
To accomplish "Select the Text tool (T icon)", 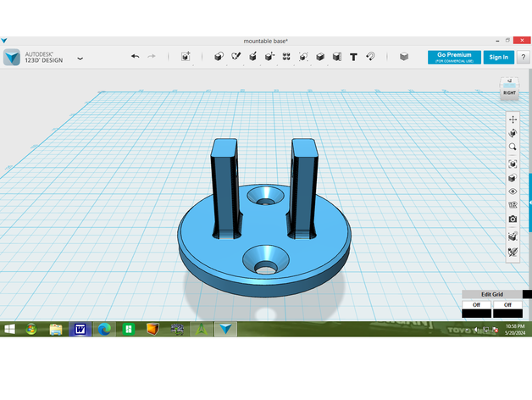I will click(353, 57).
